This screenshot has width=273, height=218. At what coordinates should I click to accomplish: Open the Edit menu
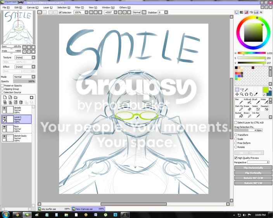tap(18, 7)
